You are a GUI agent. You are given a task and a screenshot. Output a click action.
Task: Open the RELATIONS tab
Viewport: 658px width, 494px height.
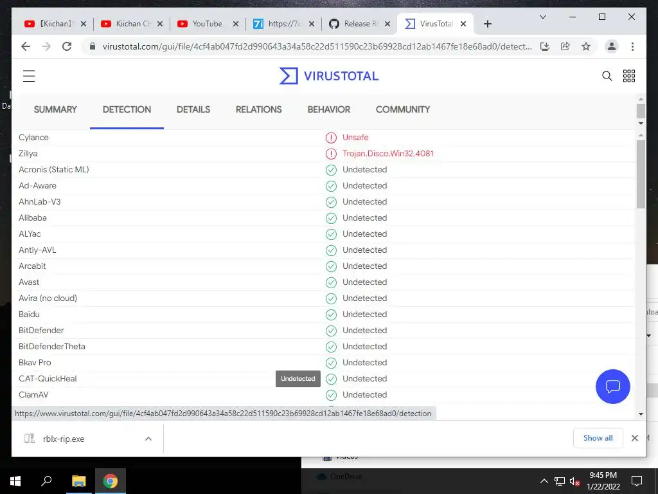click(258, 109)
